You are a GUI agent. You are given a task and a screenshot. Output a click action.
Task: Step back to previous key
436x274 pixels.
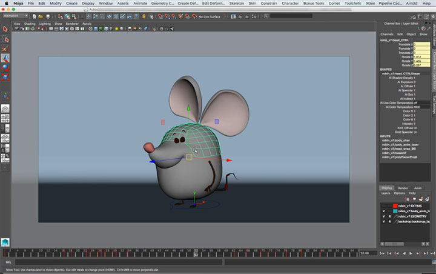(397, 253)
